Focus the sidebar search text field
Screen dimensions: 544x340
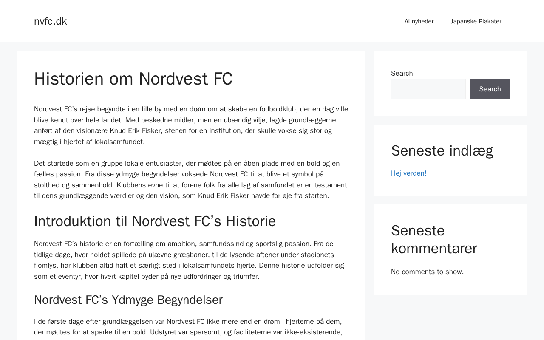pyautogui.click(x=428, y=89)
